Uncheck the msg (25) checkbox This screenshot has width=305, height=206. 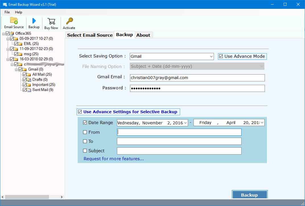tap(16, 54)
